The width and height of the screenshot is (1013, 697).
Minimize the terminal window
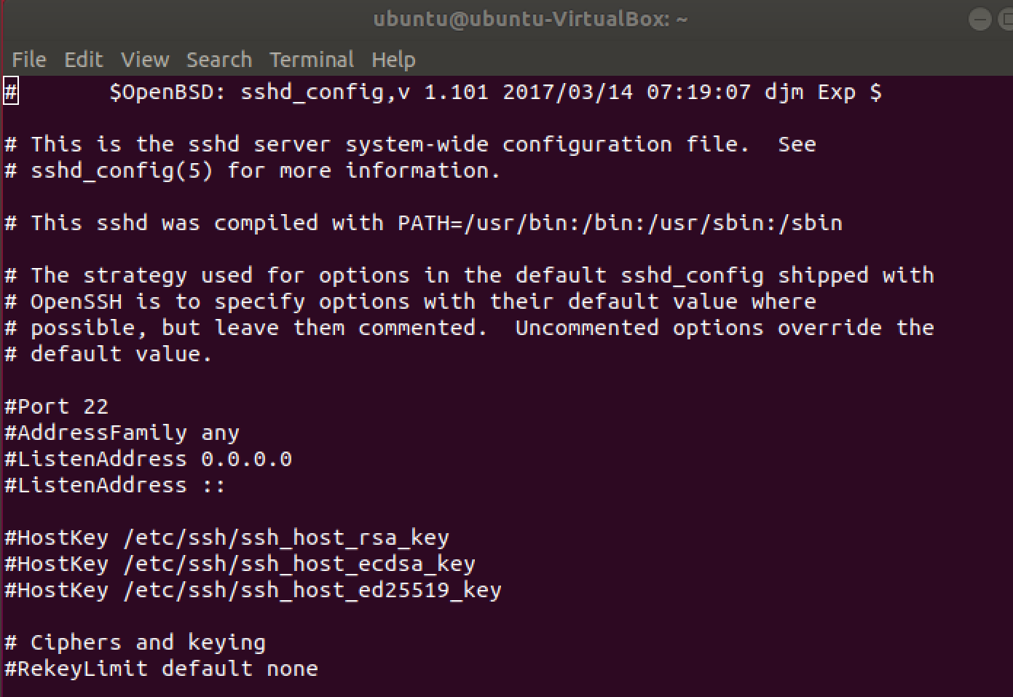(x=980, y=20)
